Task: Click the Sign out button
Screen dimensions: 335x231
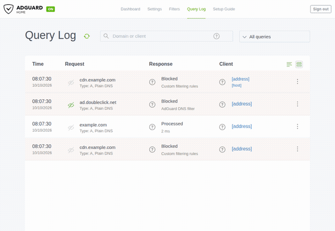Action: [x=321, y=9]
